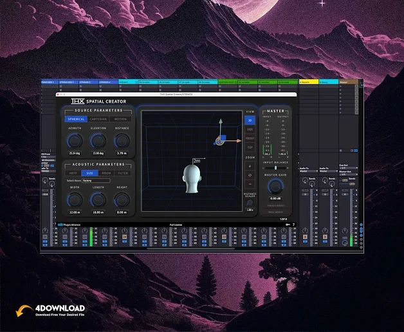The width and height of the screenshot is (404, 332).
Task: Click the room Height knob
Action: click(122, 199)
